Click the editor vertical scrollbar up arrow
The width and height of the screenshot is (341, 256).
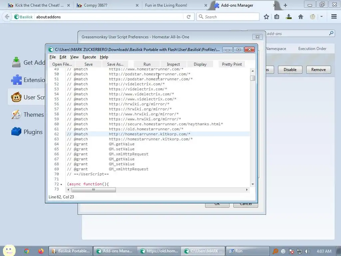tap(252, 71)
